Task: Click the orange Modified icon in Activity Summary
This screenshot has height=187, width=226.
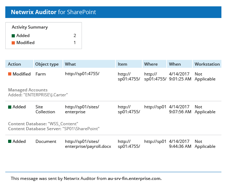Action: (x=13, y=43)
